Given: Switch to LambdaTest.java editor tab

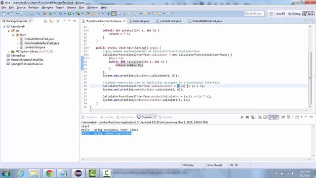Looking at the screenshot, I should [x=168, y=21].
